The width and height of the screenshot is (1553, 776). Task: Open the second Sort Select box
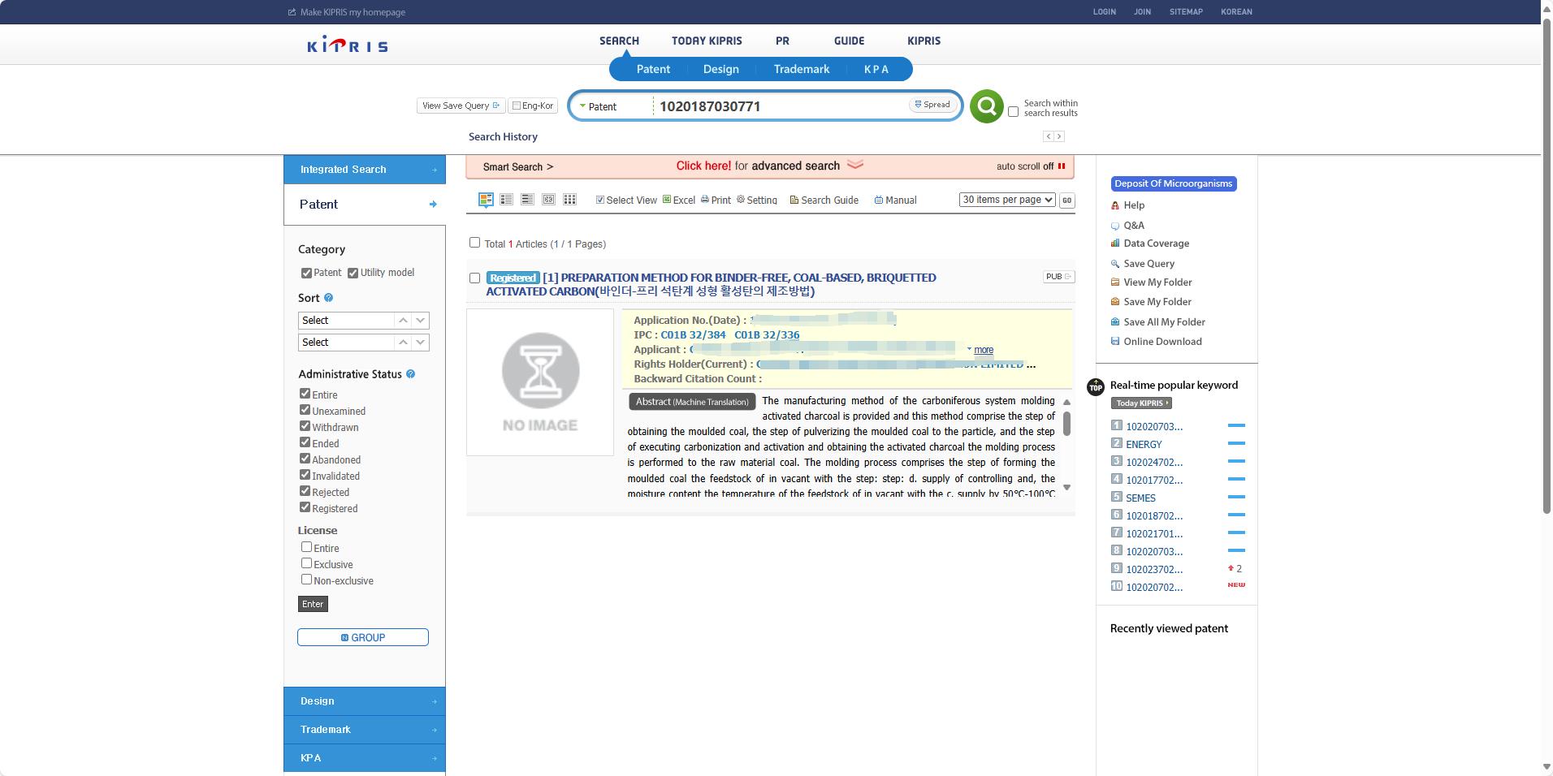[x=363, y=343]
